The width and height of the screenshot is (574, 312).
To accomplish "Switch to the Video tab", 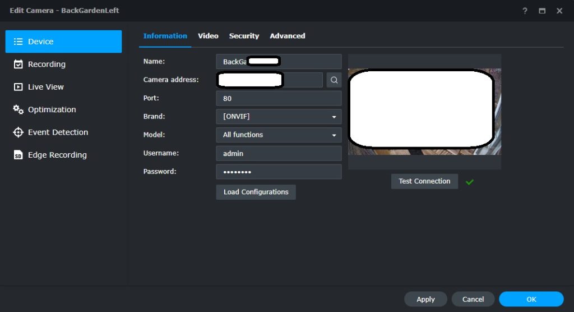I will [x=208, y=36].
